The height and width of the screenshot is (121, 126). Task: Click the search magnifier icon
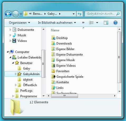pos(118,14)
